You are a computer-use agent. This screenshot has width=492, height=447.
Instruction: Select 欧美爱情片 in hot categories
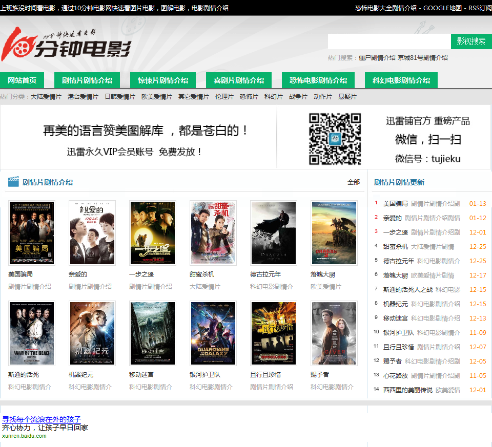[157, 97]
